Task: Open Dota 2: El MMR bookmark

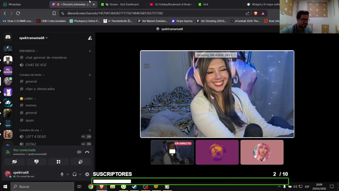Action: coord(17,21)
